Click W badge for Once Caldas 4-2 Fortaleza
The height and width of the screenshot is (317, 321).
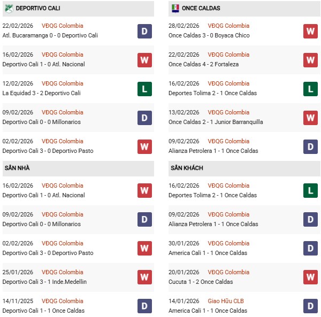[310, 59]
